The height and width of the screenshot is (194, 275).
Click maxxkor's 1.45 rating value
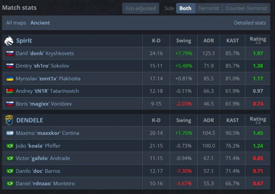(x=258, y=133)
